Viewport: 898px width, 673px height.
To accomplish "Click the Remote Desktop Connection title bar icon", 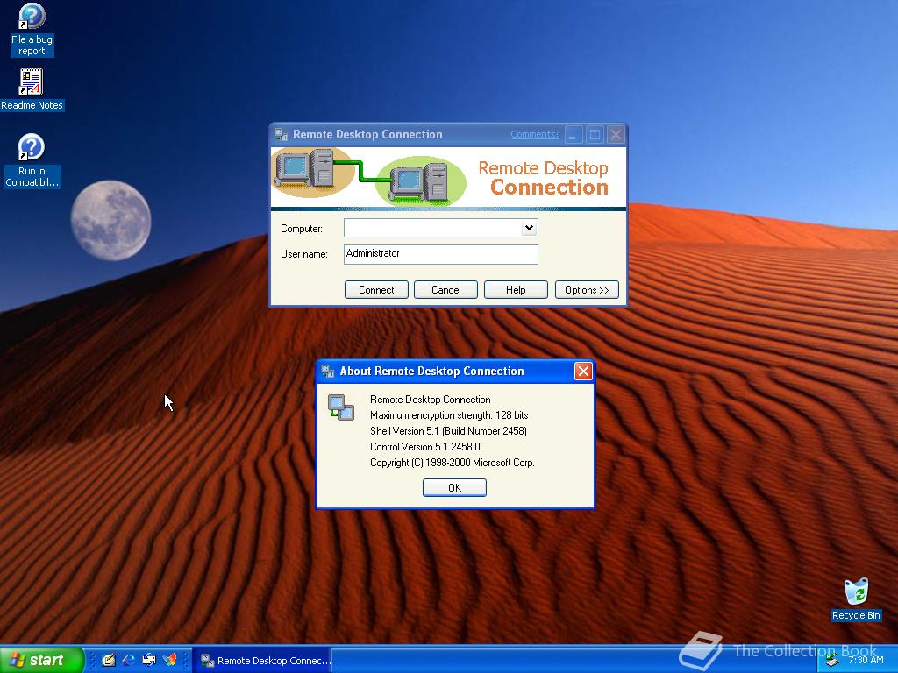I will click(281, 134).
